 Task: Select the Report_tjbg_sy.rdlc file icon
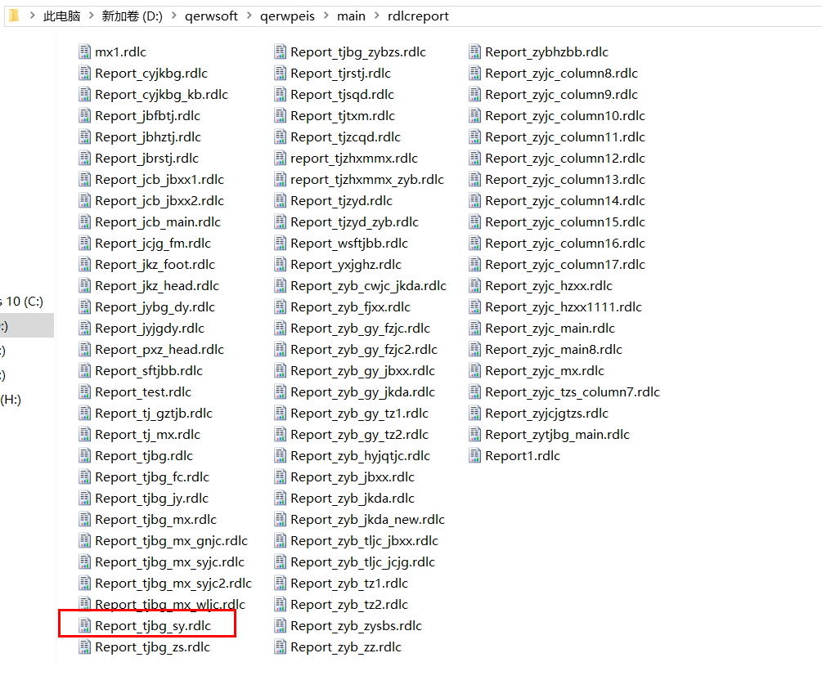click(x=84, y=625)
